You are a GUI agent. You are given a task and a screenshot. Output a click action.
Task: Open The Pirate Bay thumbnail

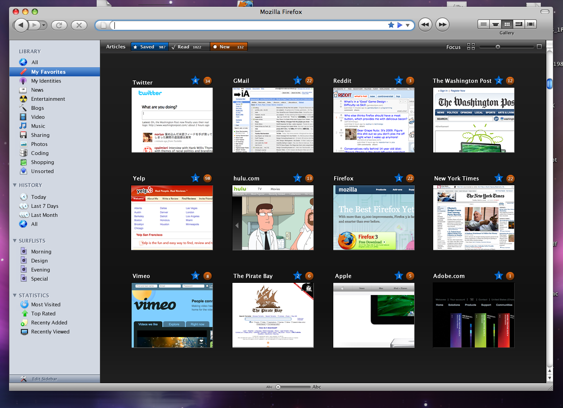tap(273, 315)
